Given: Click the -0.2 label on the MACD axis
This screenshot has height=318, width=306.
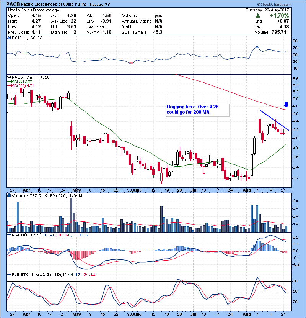Looking at the screenshot, I should pyautogui.click(x=296, y=264).
